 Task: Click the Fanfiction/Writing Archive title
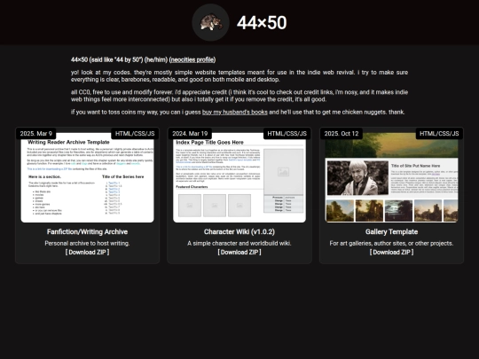pyautogui.click(x=87, y=231)
